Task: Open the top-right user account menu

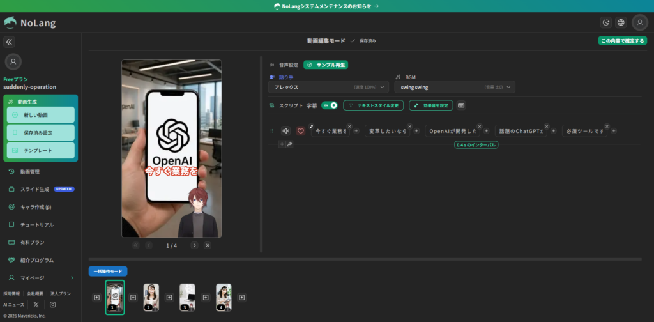Action: coord(640,22)
